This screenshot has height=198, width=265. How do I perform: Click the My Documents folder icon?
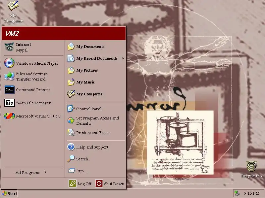(71, 47)
